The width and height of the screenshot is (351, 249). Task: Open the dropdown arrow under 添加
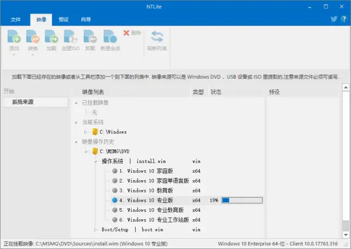coord(14,55)
